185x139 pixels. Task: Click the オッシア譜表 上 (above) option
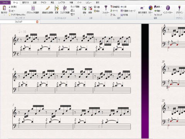pyautogui.click(x=73, y=10)
